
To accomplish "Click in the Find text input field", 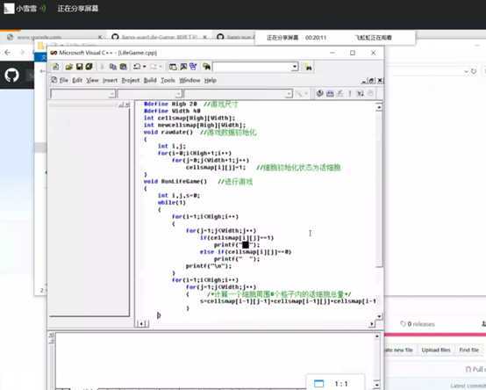I will 253,67.
